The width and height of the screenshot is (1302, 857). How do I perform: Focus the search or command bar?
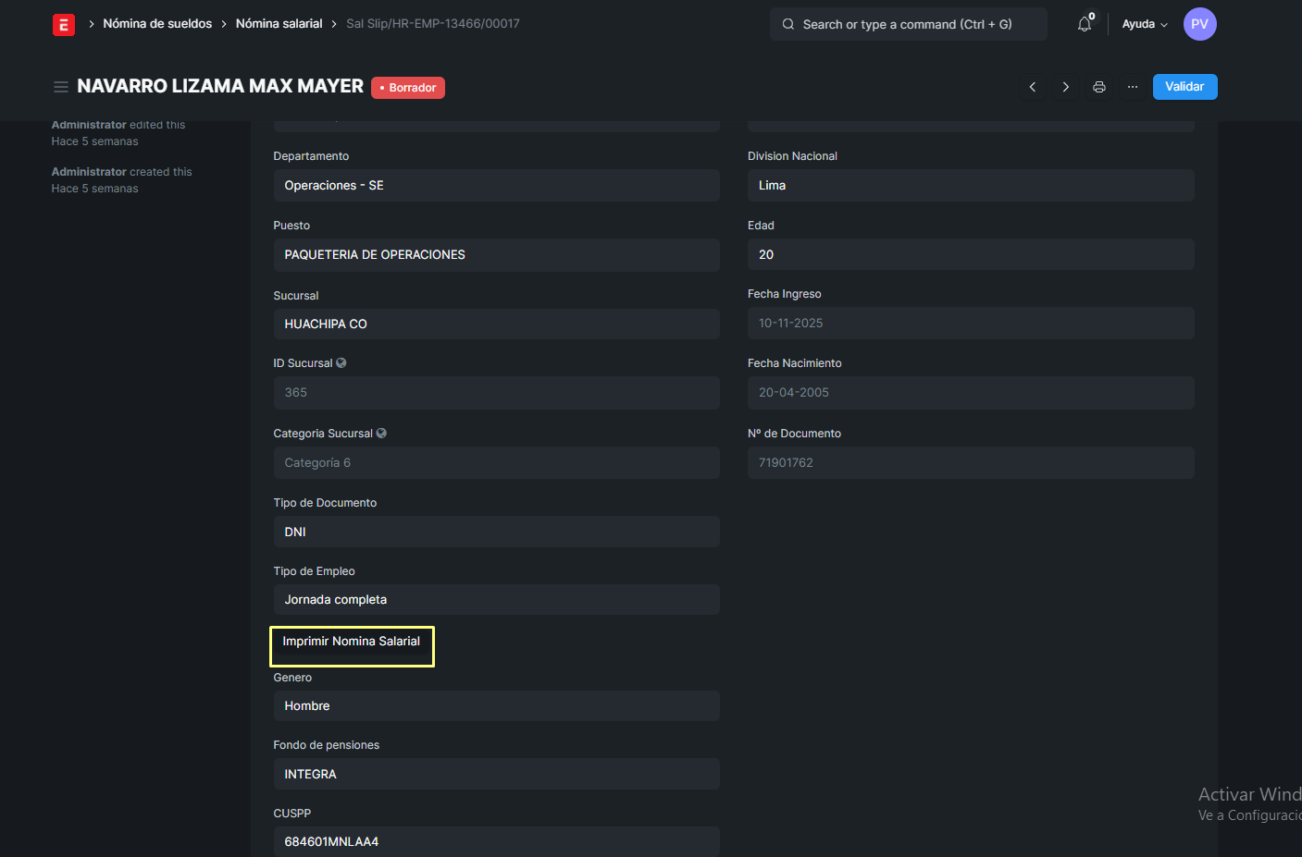click(908, 24)
